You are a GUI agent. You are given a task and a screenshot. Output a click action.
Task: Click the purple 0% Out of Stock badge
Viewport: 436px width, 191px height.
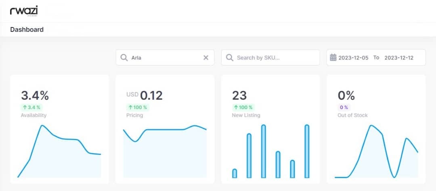tap(344, 107)
